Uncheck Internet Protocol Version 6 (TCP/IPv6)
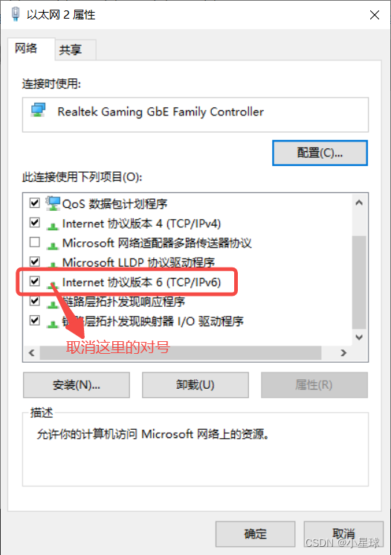This screenshot has height=555, width=391. click(35, 282)
